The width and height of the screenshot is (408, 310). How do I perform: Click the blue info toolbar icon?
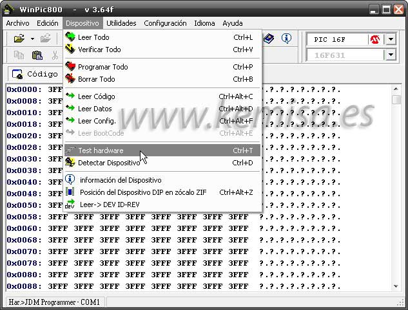click(286, 39)
